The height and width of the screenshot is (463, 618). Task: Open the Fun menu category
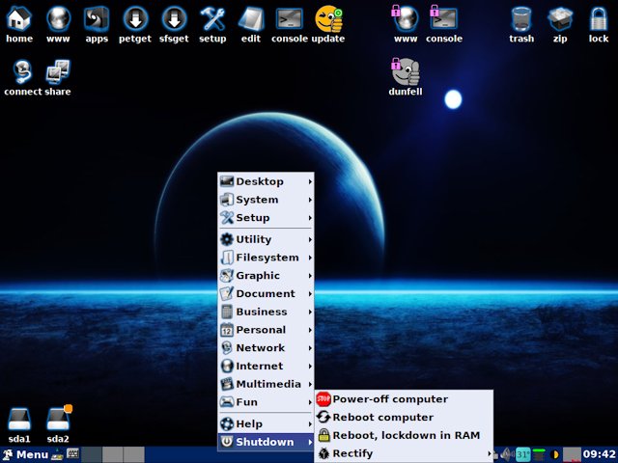point(266,402)
